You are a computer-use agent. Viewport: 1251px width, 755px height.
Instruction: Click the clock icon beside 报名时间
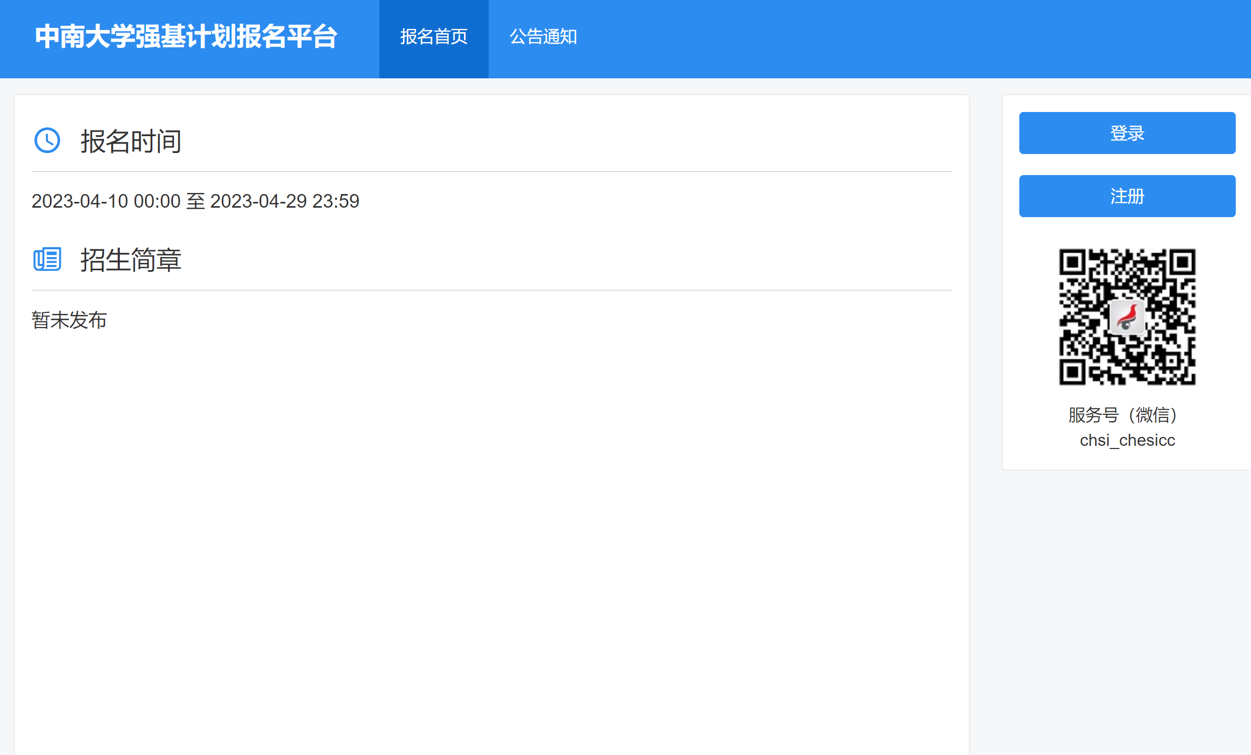47,140
